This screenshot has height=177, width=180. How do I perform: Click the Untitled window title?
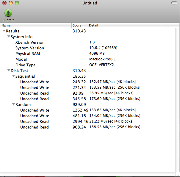[90, 3]
